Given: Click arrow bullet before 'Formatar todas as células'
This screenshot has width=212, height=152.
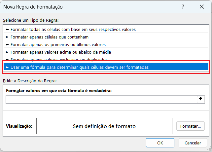Looking at the screenshot, I should tap(8, 29).
